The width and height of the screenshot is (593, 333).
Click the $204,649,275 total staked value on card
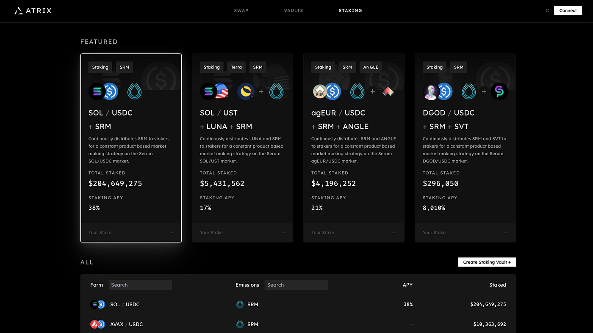coord(115,184)
